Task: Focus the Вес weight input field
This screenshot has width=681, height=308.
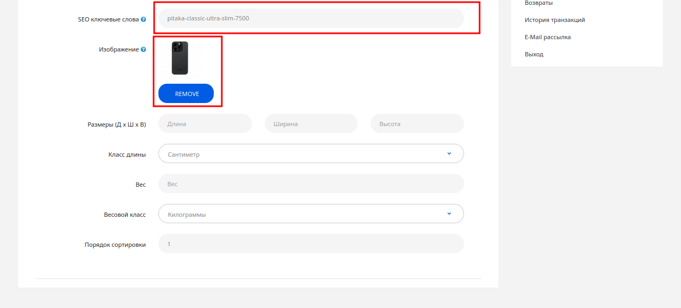Action: click(x=310, y=184)
